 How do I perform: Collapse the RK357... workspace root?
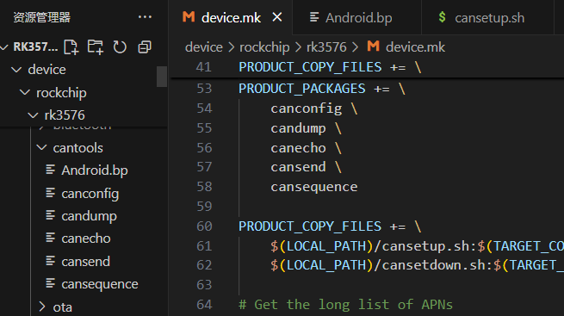pos(4,47)
